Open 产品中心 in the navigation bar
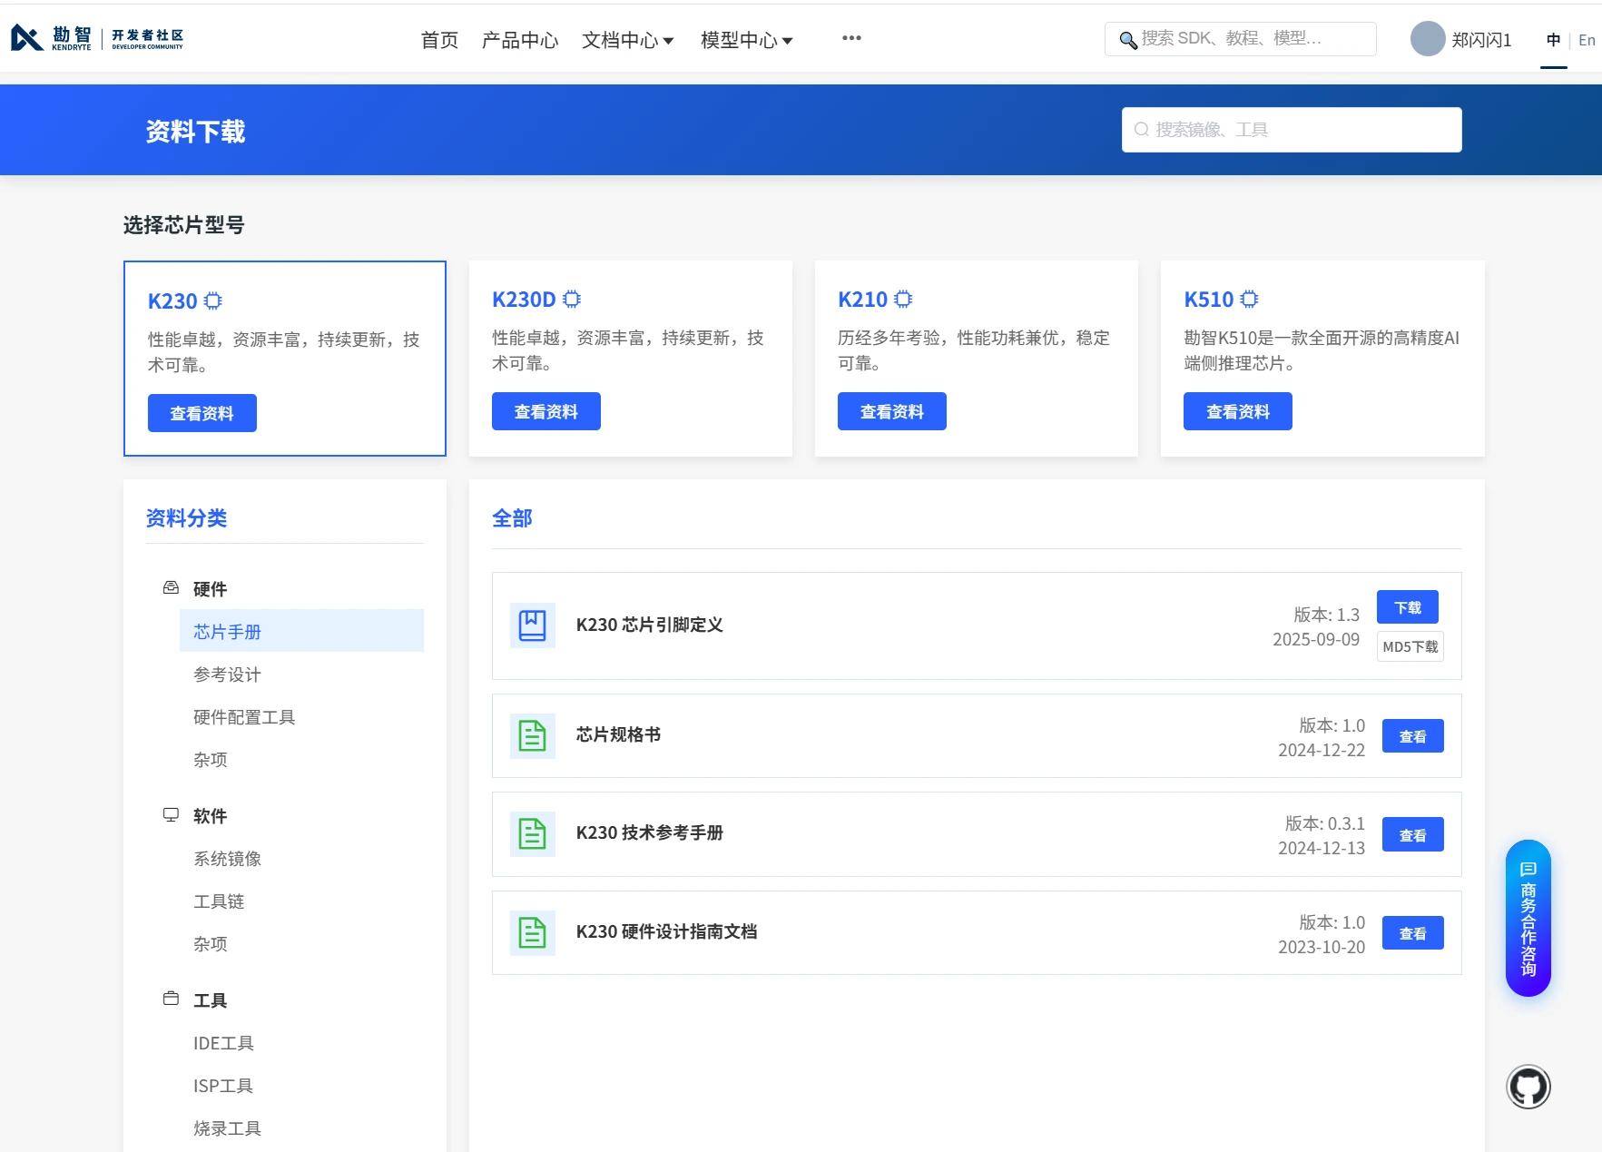1602x1152 pixels. tap(520, 40)
